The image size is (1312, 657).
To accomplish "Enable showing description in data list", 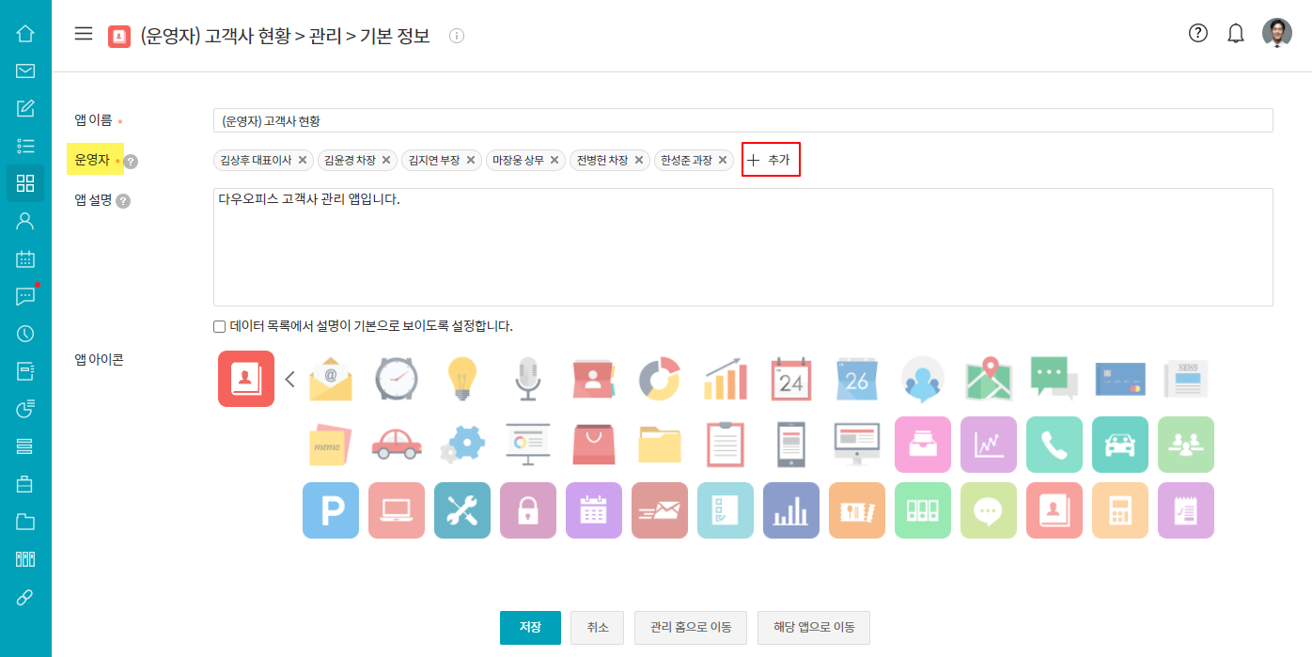I will point(220,327).
